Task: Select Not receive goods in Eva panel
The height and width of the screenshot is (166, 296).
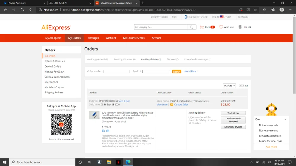Action: coord(268,125)
